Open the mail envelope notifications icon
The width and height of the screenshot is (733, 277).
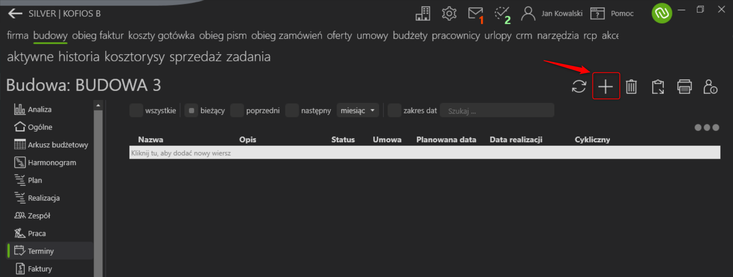coord(476,14)
